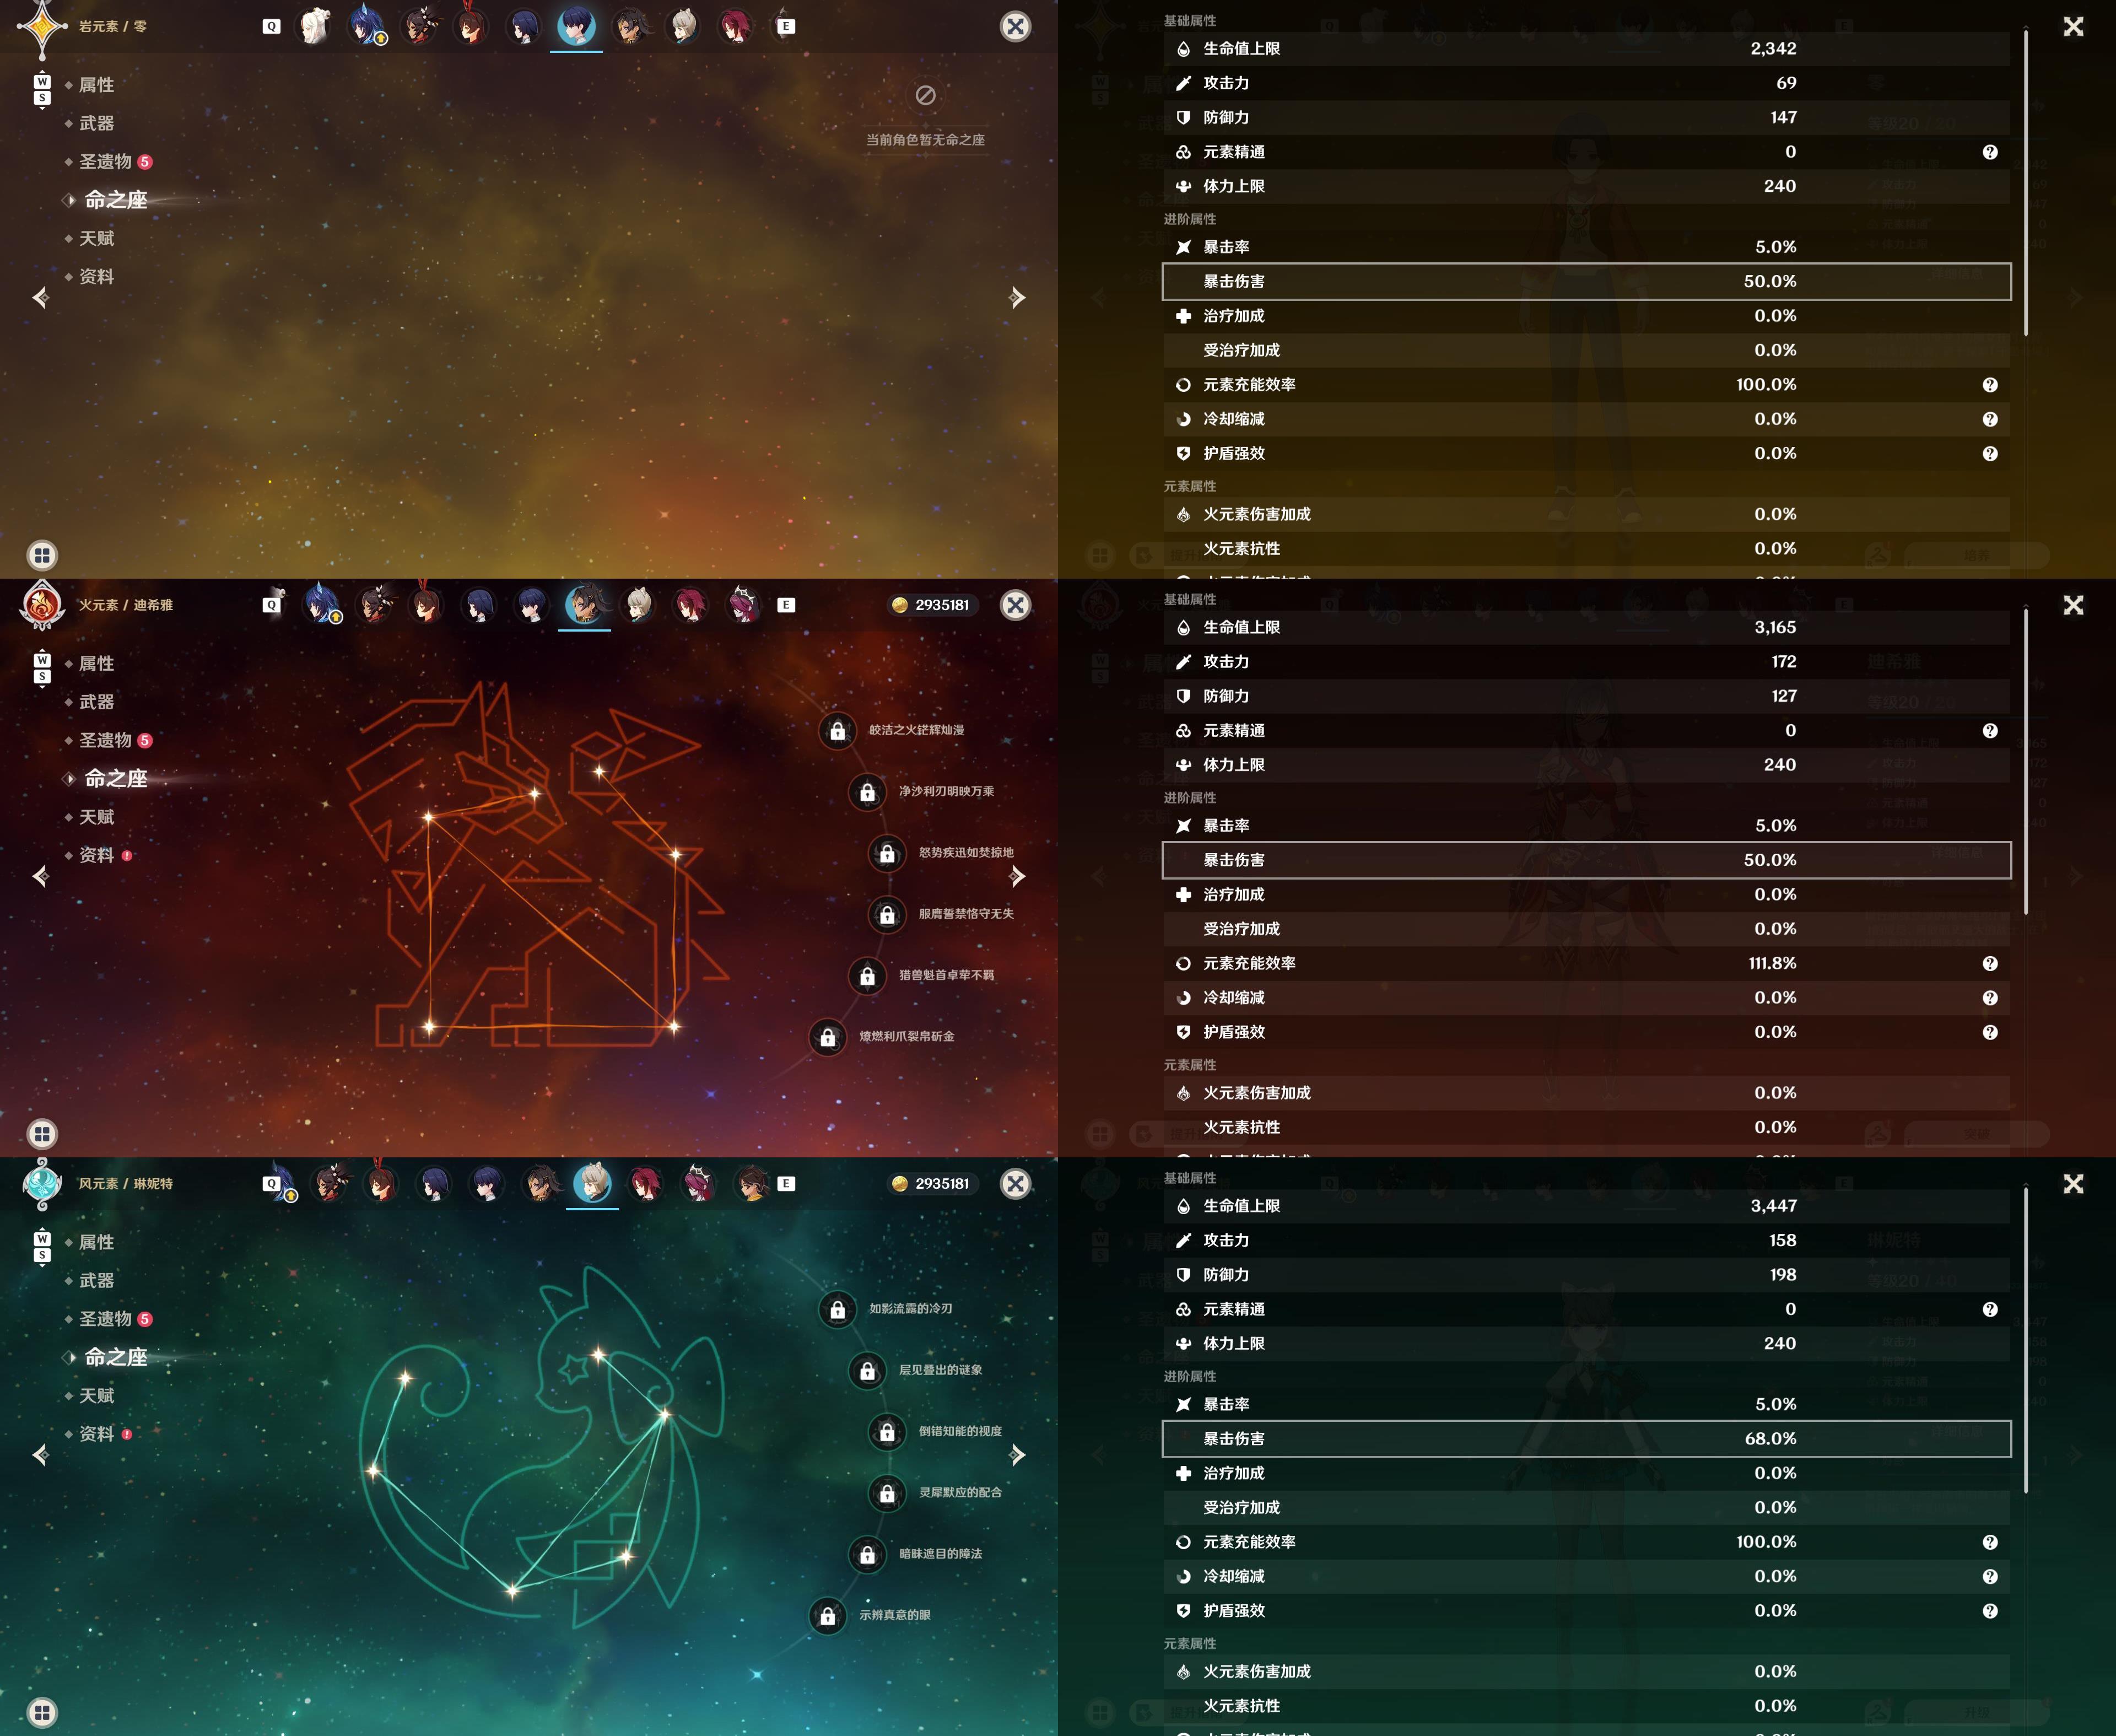Close the 琳妮特 constellation screen
2116x1736 pixels.
click(x=1015, y=1184)
